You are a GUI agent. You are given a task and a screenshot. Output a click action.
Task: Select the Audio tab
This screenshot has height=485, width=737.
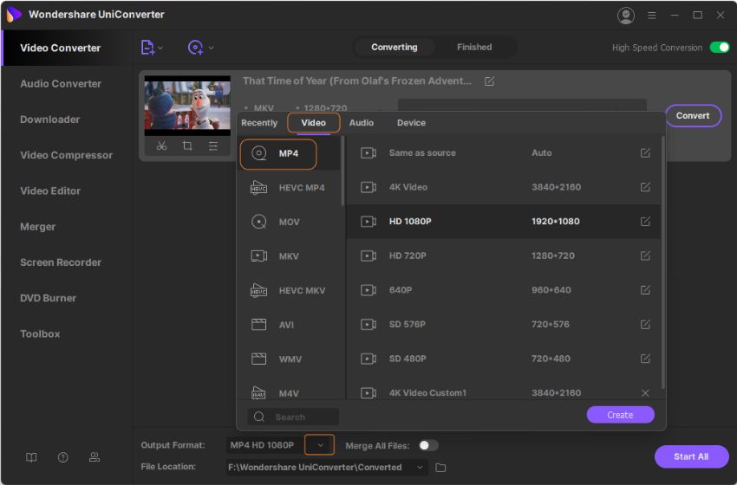361,122
